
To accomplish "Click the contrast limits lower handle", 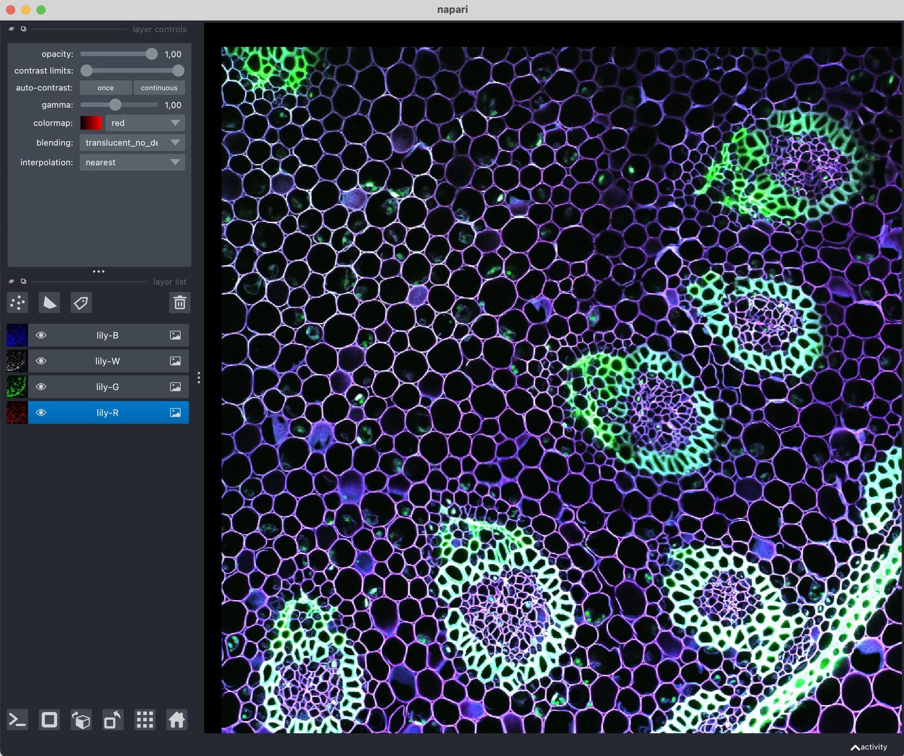I will [86, 71].
